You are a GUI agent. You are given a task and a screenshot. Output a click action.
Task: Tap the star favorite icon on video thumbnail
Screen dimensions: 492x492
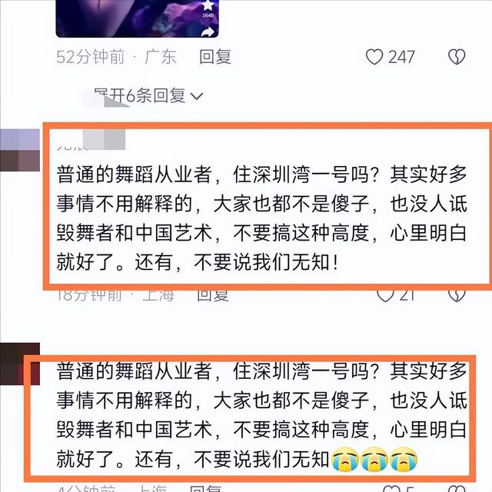point(208,5)
